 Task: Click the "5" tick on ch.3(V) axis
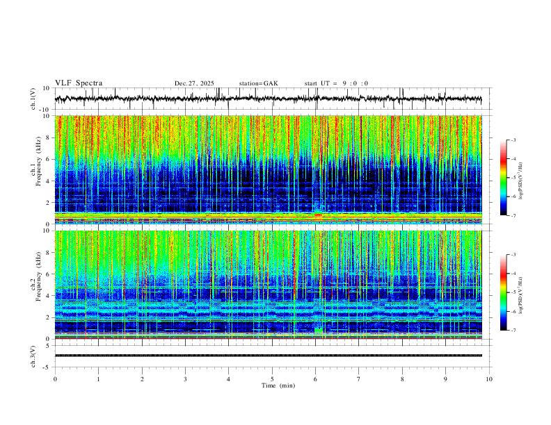(x=49, y=346)
